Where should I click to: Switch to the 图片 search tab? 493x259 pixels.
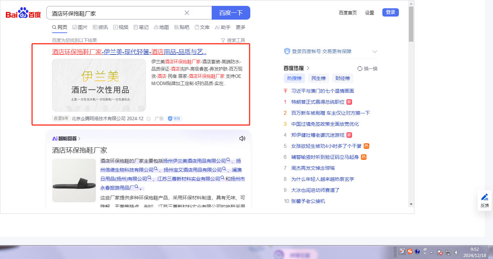[80, 27]
